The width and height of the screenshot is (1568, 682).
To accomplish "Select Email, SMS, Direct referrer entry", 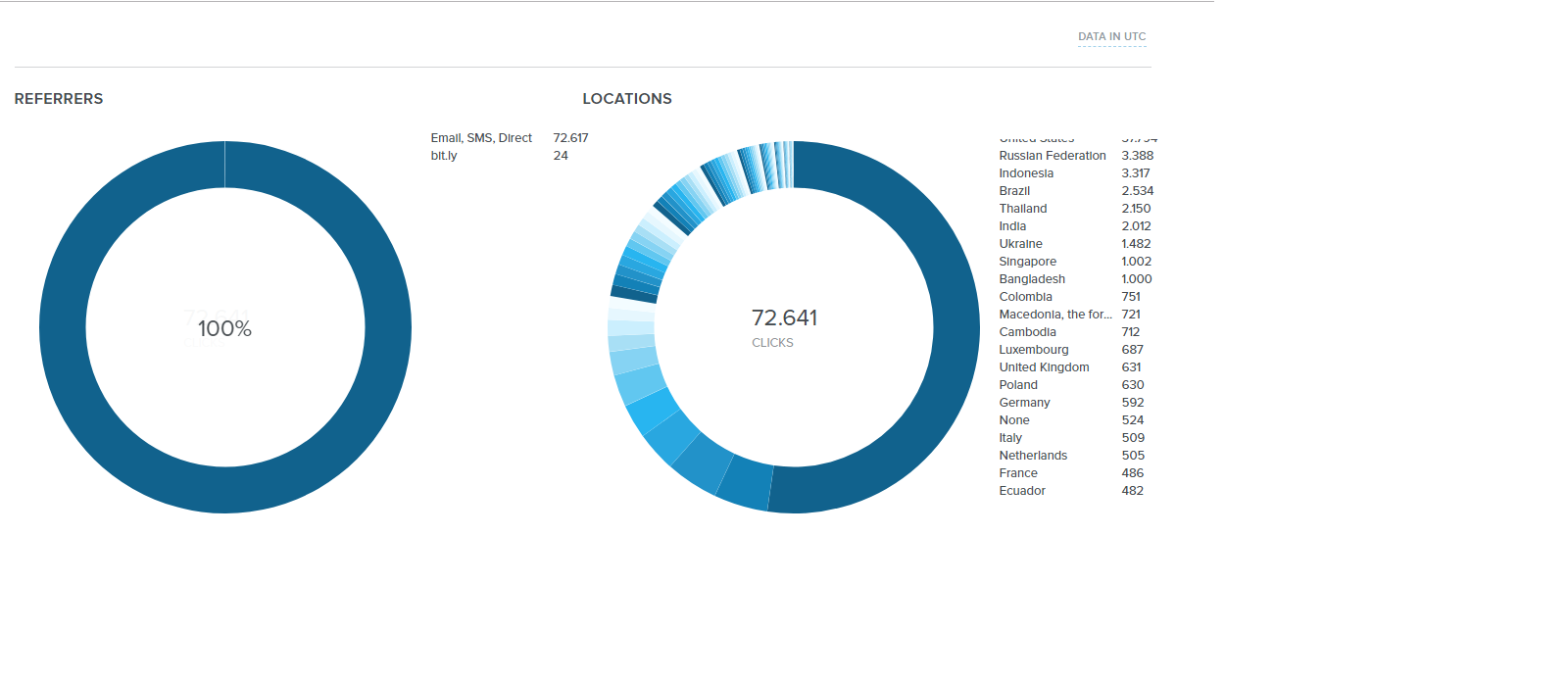I will pyautogui.click(x=481, y=138).
